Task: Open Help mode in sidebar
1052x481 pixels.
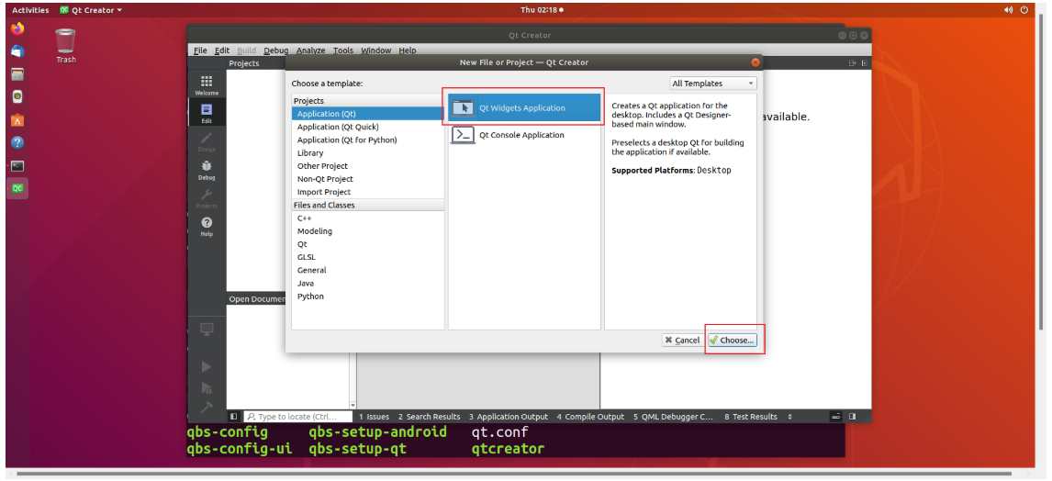Action: pyautogui.click(x=207, y=226)
